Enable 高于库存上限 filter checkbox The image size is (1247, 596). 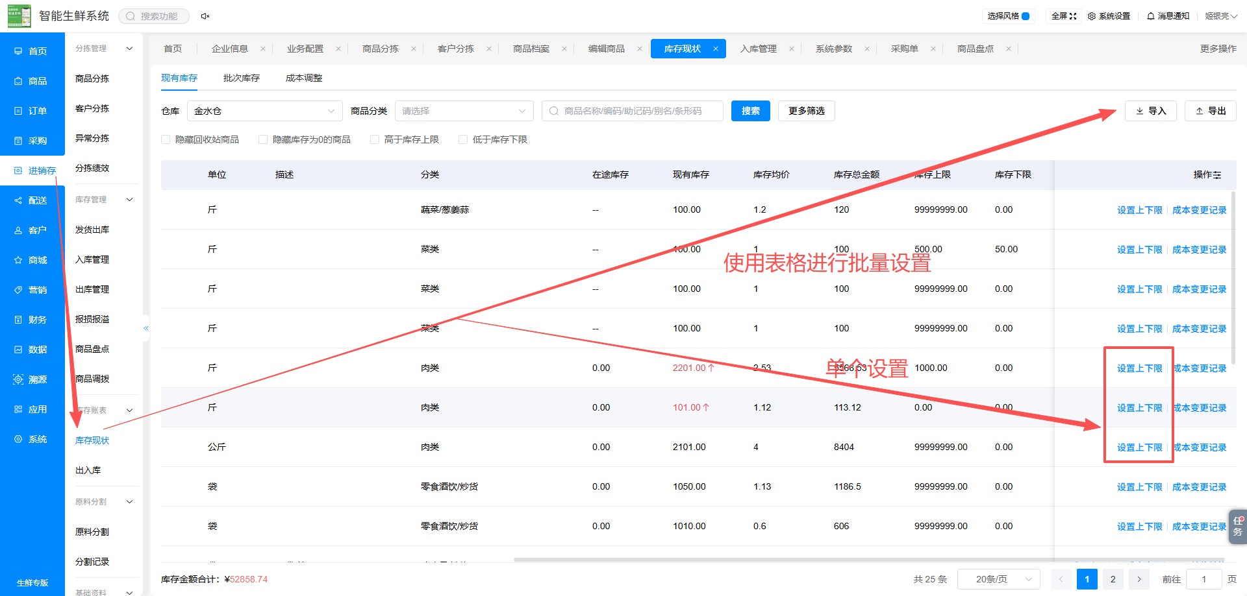[375, 139]
